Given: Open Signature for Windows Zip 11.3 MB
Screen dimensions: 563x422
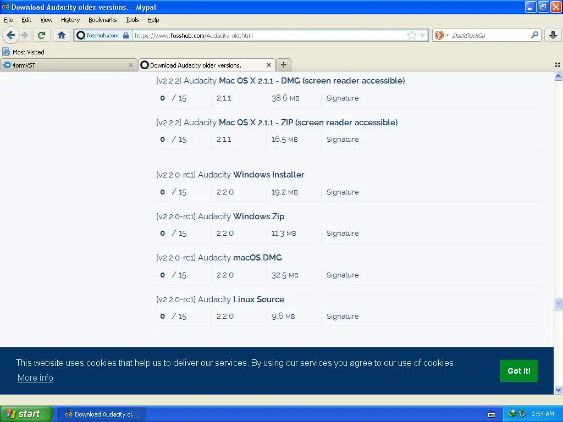Looking at the screenshot, I should (x=343, y=233).
